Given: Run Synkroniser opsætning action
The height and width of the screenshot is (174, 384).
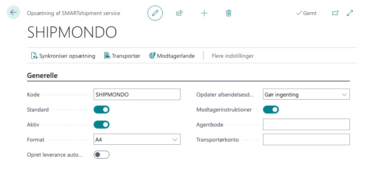Looking at the screenshot, I should pyautogui.click(x=63, y=56).
